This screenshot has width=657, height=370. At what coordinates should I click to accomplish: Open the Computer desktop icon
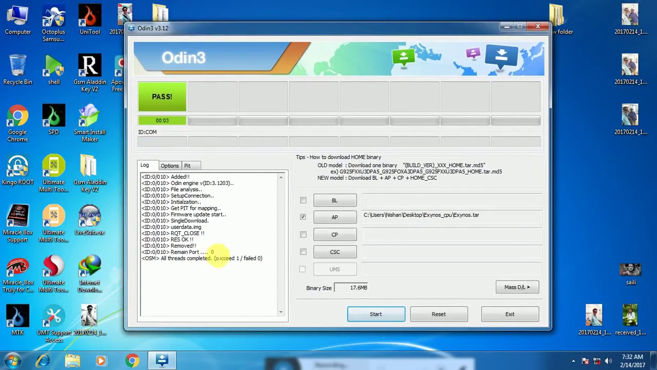17,21
